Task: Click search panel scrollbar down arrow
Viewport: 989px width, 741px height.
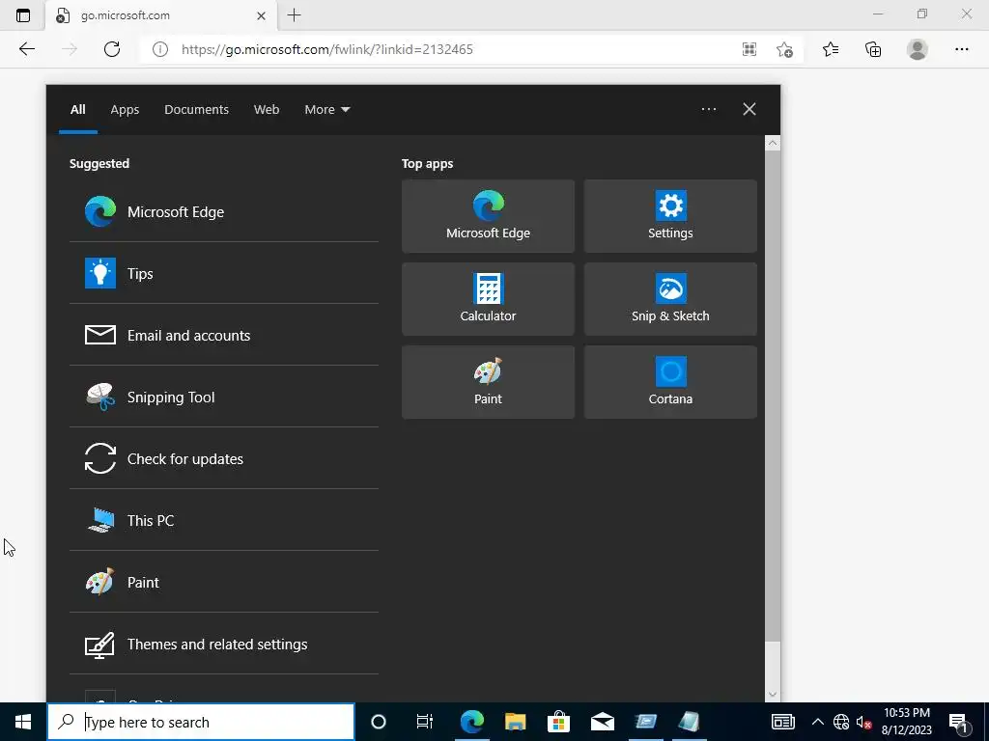Action: click(x=773, y=695)
